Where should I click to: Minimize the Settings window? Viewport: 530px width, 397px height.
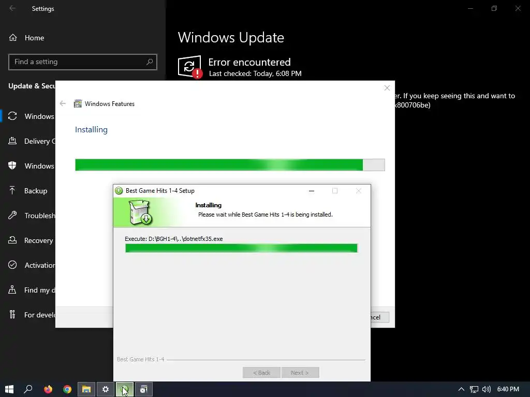coord(470,8)
